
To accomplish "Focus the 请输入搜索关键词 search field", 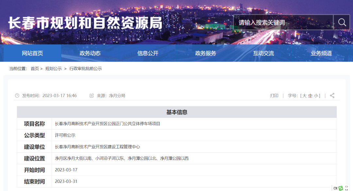I will (x=283, y=22).
